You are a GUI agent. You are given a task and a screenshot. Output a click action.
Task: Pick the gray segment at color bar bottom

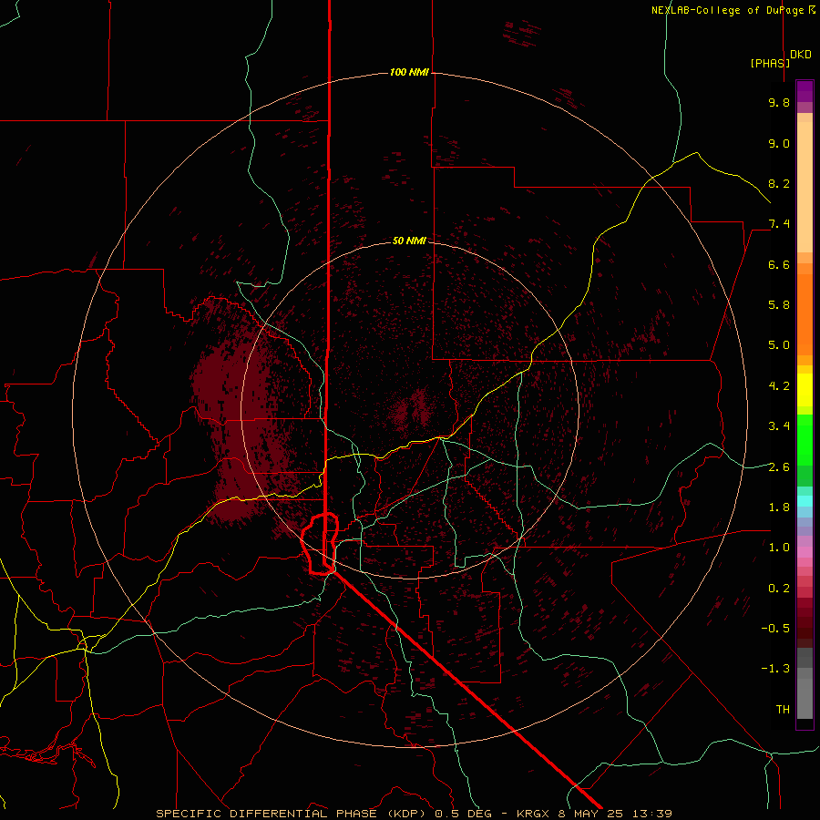pos(805,701)
